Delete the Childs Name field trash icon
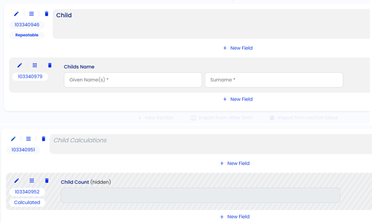Image resolution: width=372 pixels, height=224 pixels. [50, 66]
